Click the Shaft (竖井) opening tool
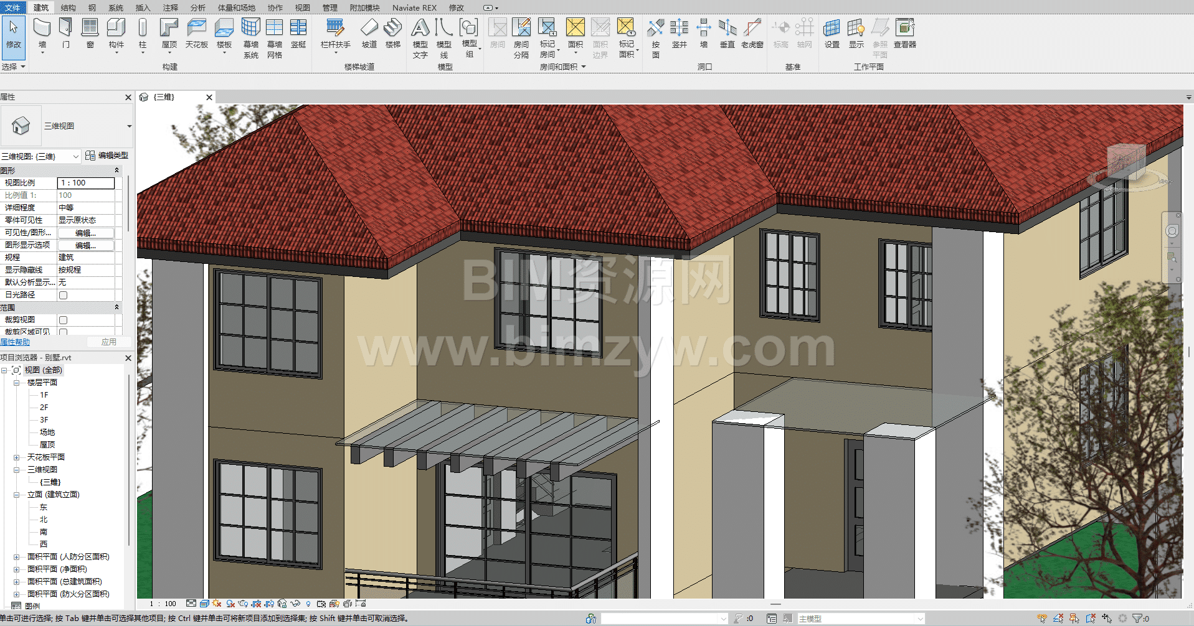1194x626 pixels. (680, 33)
